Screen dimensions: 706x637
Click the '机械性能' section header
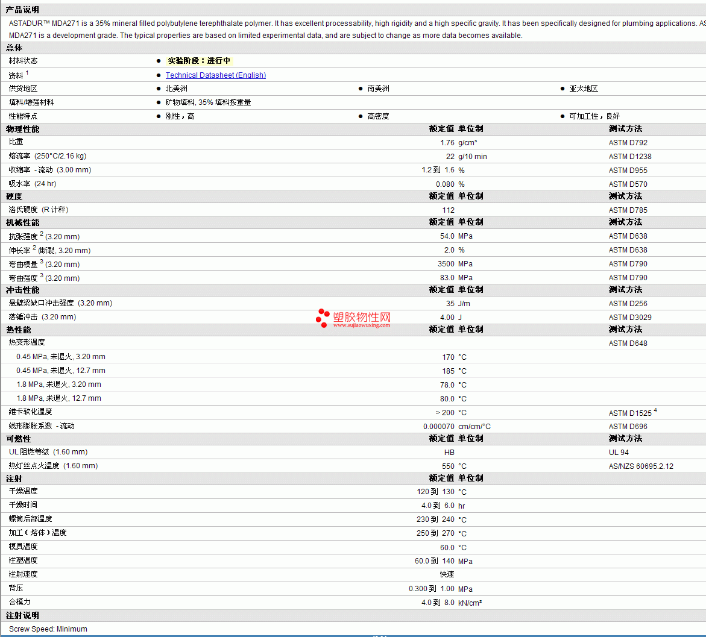pos(23,223)
